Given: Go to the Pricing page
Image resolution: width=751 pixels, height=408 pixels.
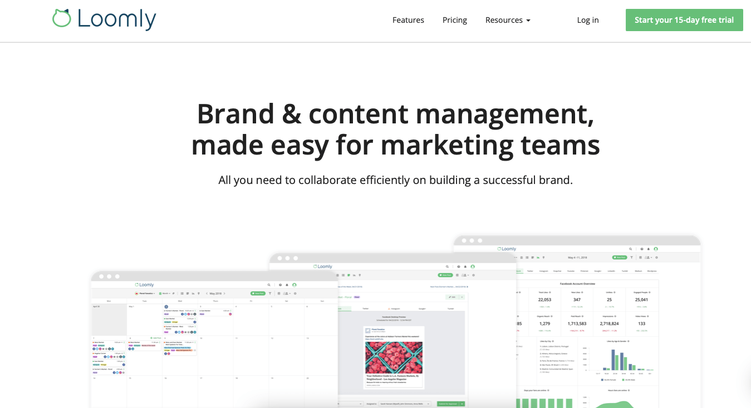Looking at the screenshot, I should [x=454, y=20].
